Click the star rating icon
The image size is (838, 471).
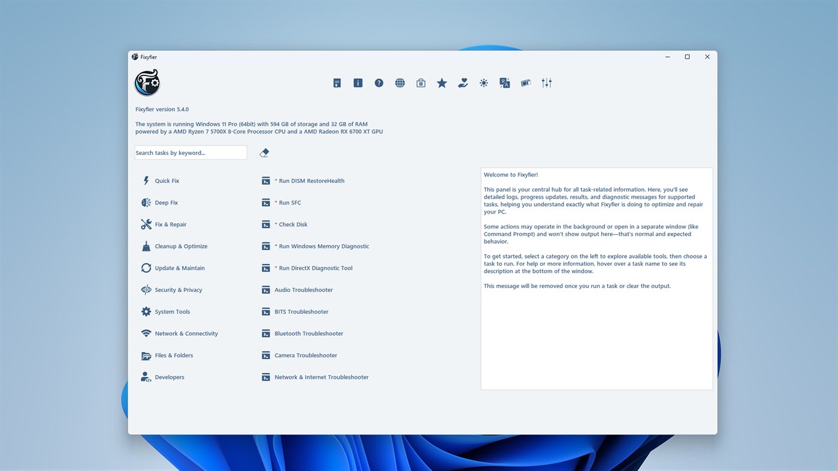pyautogui.click(x=442, y=83)
